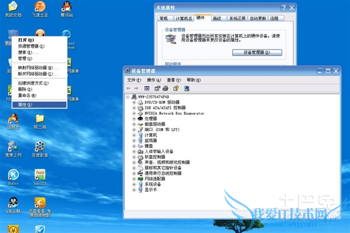This screenshot has height=233, width=350.
Task: Select the 我的文档 desktop icon
Action: 13,9
